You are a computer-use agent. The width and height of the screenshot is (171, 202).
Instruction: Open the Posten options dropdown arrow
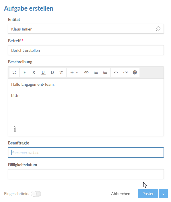pos(163,194)
